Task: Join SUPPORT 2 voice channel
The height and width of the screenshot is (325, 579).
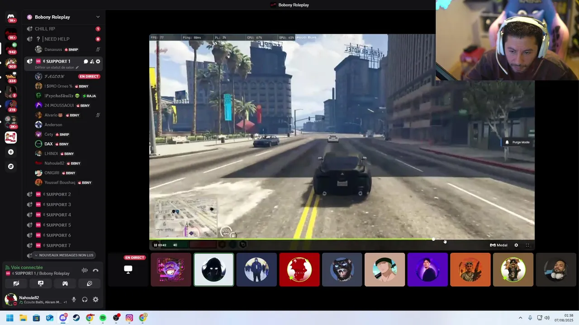Action: pos(63,194)
